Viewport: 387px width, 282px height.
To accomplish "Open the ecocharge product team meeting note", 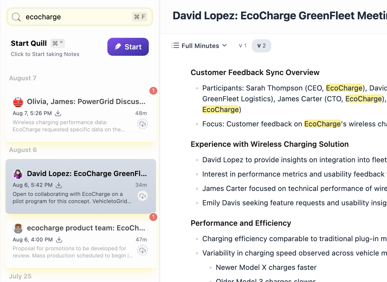I will tap(86, 228).
